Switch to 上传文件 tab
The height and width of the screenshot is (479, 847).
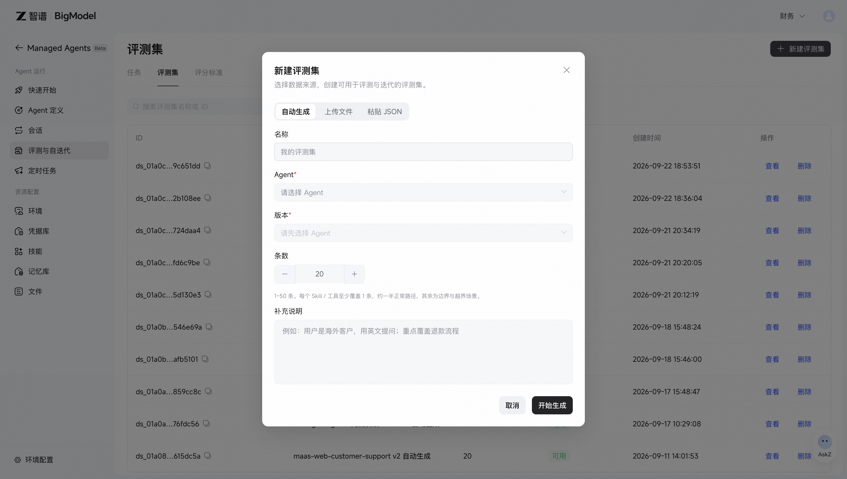tap(339, 112)
